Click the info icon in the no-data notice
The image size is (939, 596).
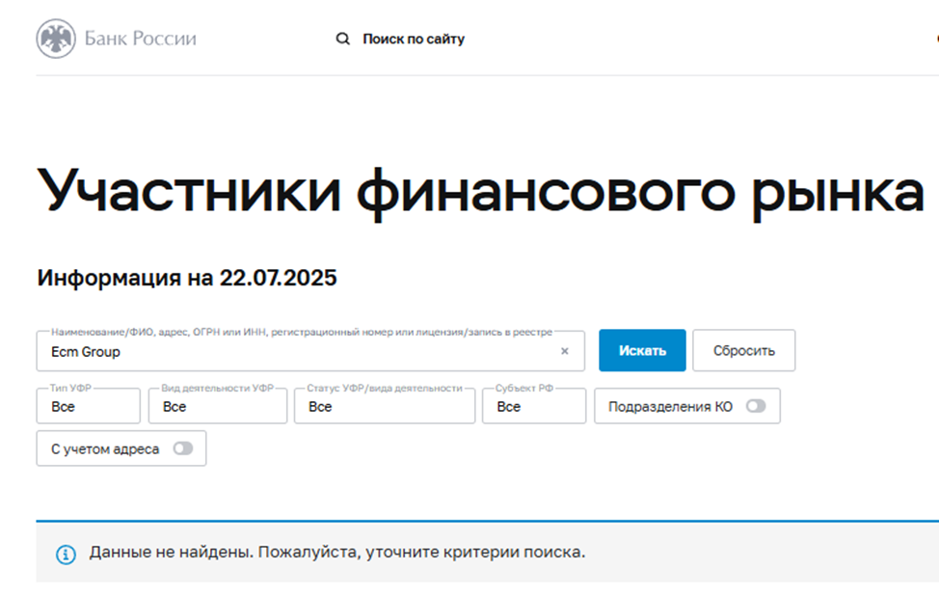(66, 555)
